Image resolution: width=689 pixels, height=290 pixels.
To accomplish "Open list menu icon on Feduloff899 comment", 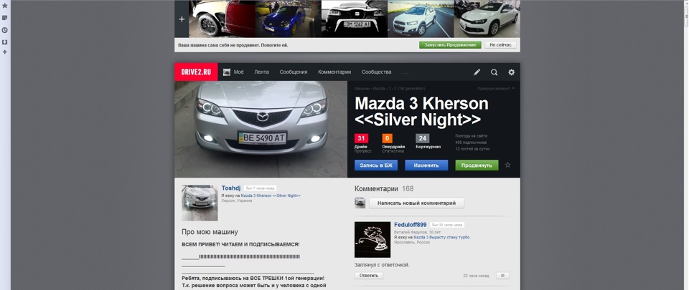I will [x=502, y=276].
